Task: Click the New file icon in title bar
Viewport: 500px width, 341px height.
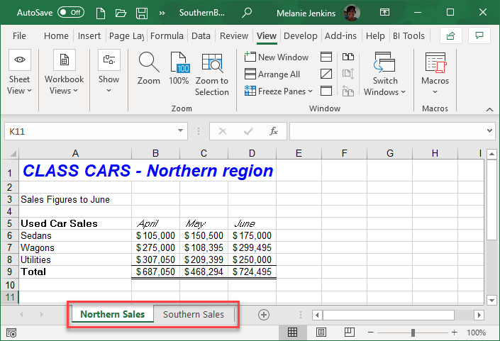Action: 101,13
